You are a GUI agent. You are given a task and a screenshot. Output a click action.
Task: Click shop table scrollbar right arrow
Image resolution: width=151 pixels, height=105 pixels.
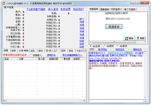(84, 101)
